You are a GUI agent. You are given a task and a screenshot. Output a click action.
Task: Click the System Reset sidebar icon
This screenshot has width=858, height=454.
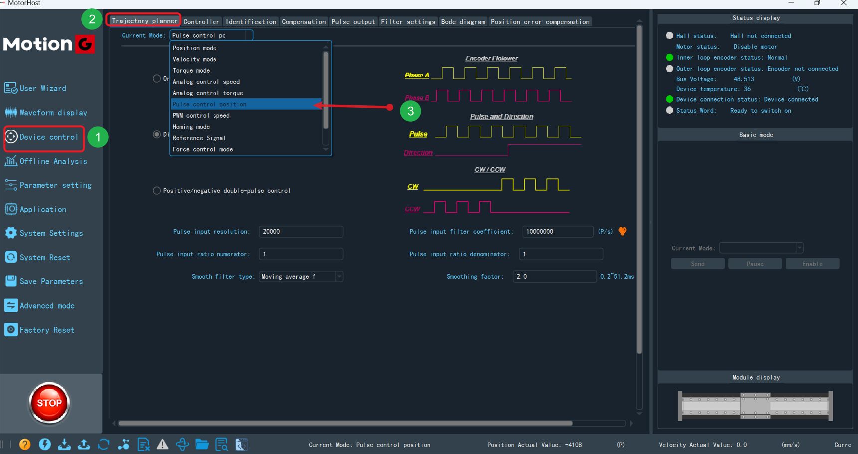[x=11, y=257]
